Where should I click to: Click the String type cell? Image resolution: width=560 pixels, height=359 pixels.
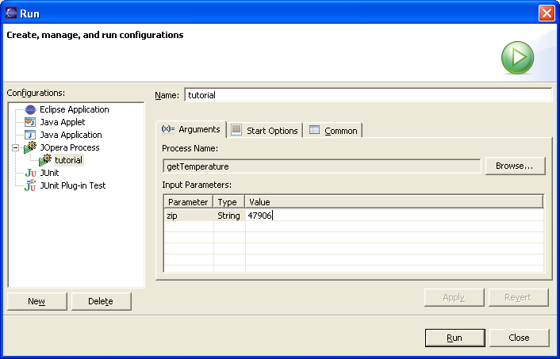click(229, 216)
